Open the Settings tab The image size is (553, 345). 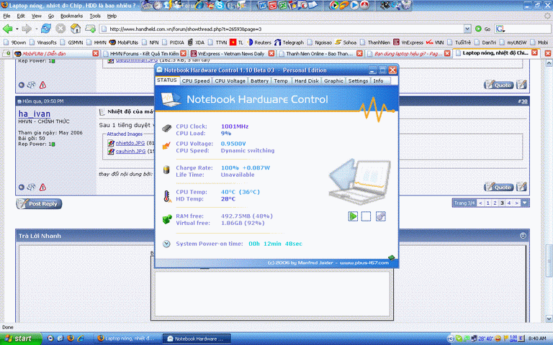click(x=358, y=81)
